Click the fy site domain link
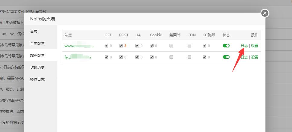 [x=78, y=57]
